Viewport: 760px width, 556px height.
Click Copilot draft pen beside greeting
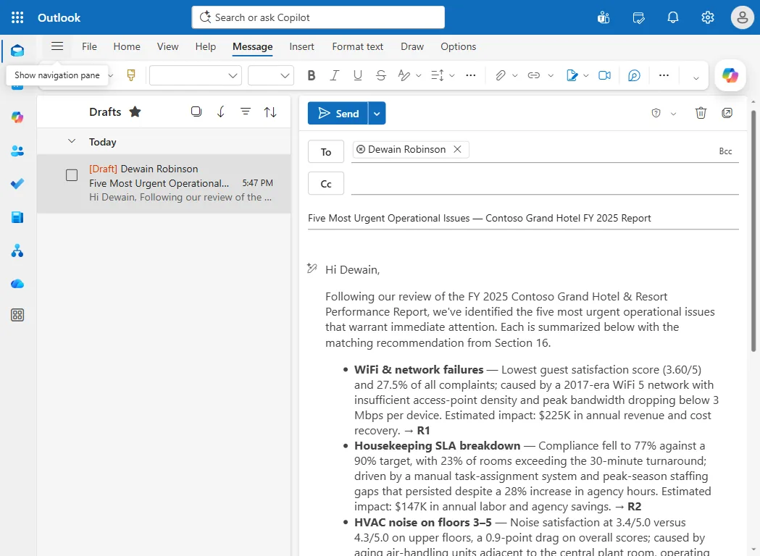pos(312,268)
